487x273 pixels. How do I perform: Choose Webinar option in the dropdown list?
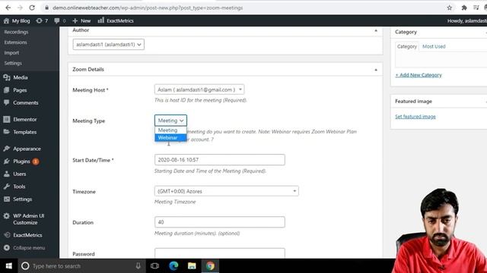170,138
